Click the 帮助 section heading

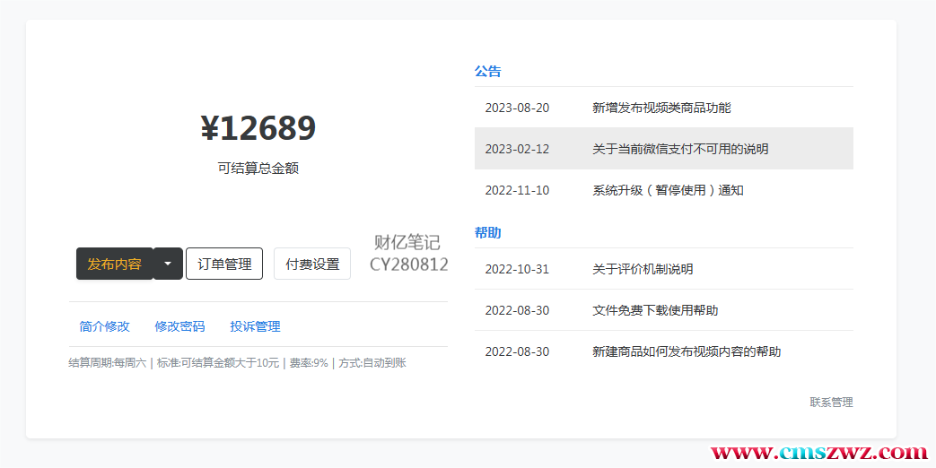click(x=487, y=232)
